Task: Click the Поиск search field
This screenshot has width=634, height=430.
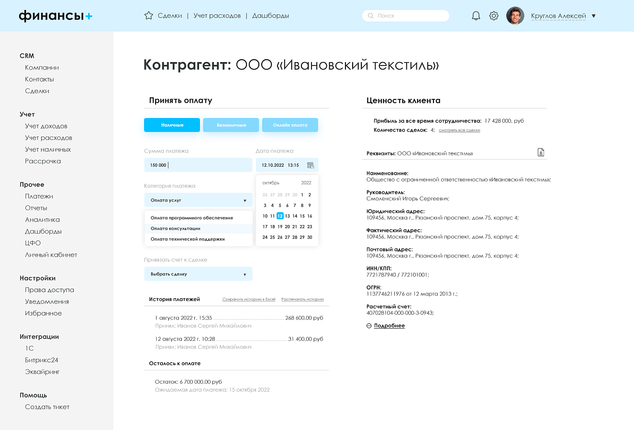Action: 406,16
